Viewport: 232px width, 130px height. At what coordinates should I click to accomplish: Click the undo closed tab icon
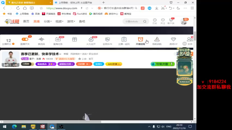(171, 8)
